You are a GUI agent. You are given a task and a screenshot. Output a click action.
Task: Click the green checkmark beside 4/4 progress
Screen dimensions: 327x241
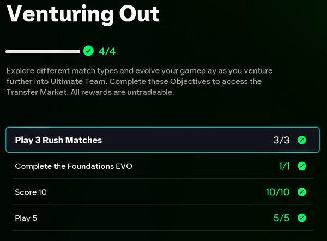[88, 51]
